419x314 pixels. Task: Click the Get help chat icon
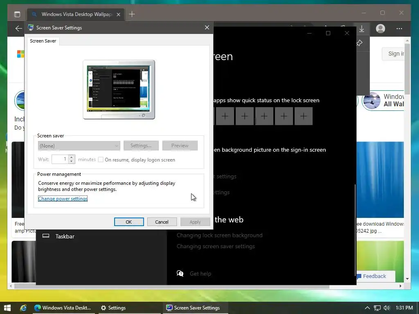tap(180, 274)
